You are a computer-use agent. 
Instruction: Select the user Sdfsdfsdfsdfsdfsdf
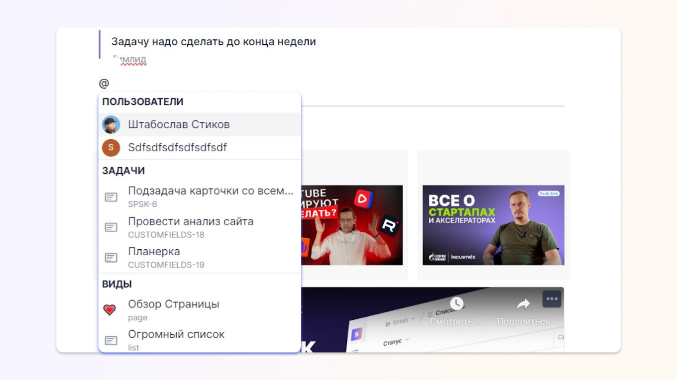[177, 148]
